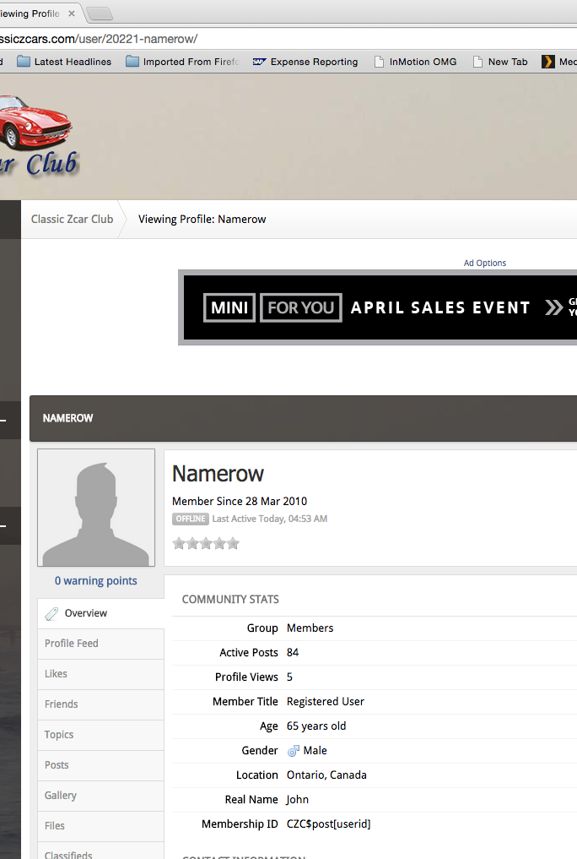This screenshot has width=577, height=859.
Task: Click the Real Name value John
Action: pos(298,800)
